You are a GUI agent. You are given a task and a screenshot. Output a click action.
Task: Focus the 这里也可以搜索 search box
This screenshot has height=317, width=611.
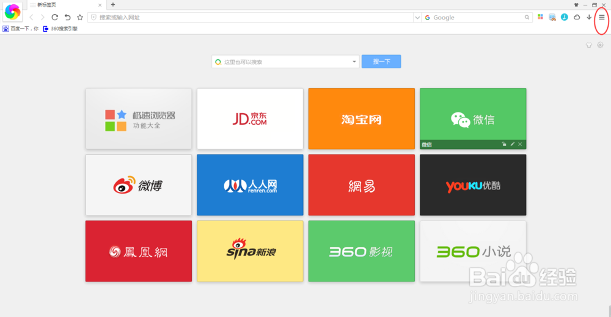pyautogui.click(x=285, y=62)
